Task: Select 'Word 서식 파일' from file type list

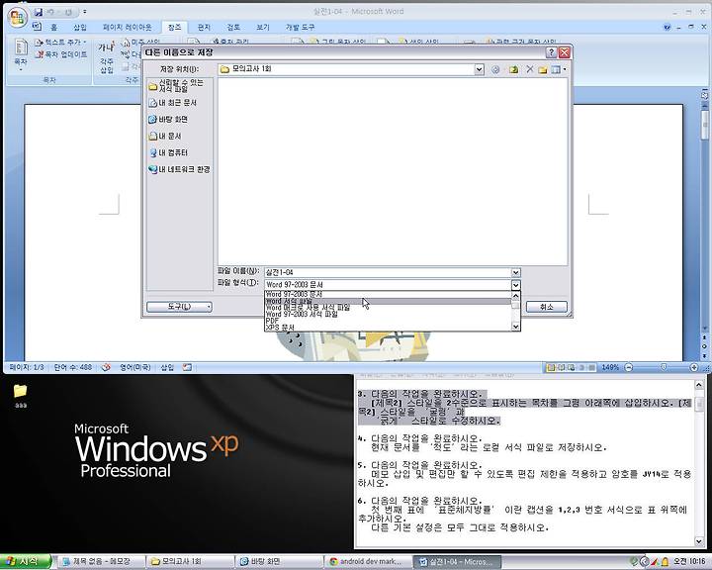Action: pyautogui.click(x=388, y=301)
